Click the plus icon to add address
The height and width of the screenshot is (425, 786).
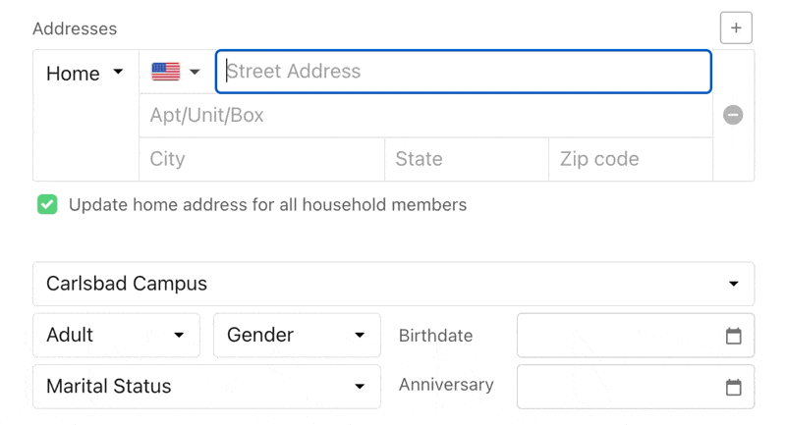click(x=736, y=27)
